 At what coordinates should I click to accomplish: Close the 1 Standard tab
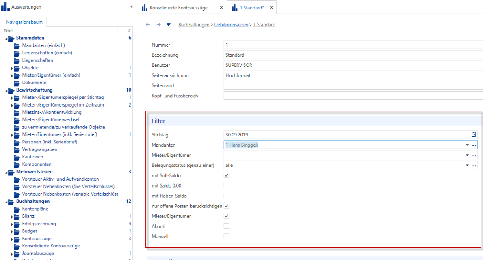pyautogui.click(x=271, y=8)
